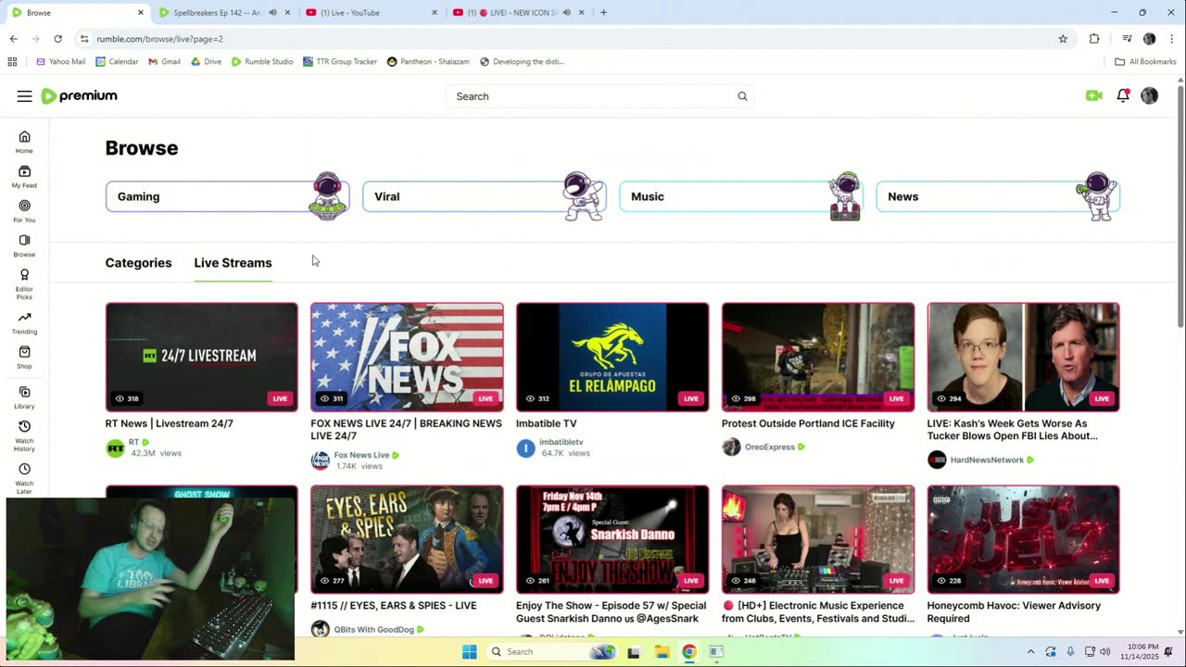Screen dimensions: 1186x667
Task: Open the Calendar bookmark
Action: (x=117, y=62)
